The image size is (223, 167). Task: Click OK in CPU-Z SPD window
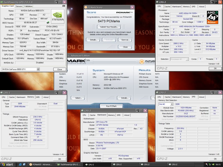pos(215,159)
